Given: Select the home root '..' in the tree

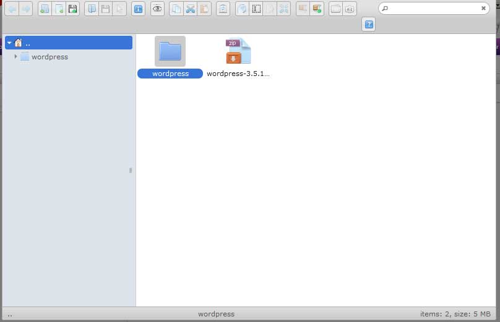Looking at the screenshot, I should (69, 43).
